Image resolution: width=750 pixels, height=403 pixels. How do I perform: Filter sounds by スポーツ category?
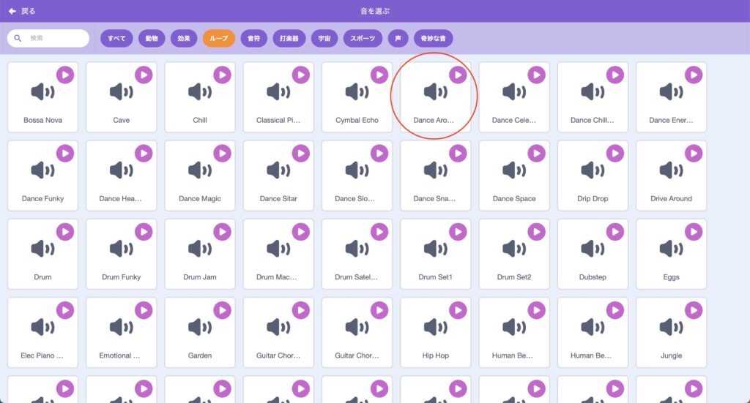coord(363,38)
